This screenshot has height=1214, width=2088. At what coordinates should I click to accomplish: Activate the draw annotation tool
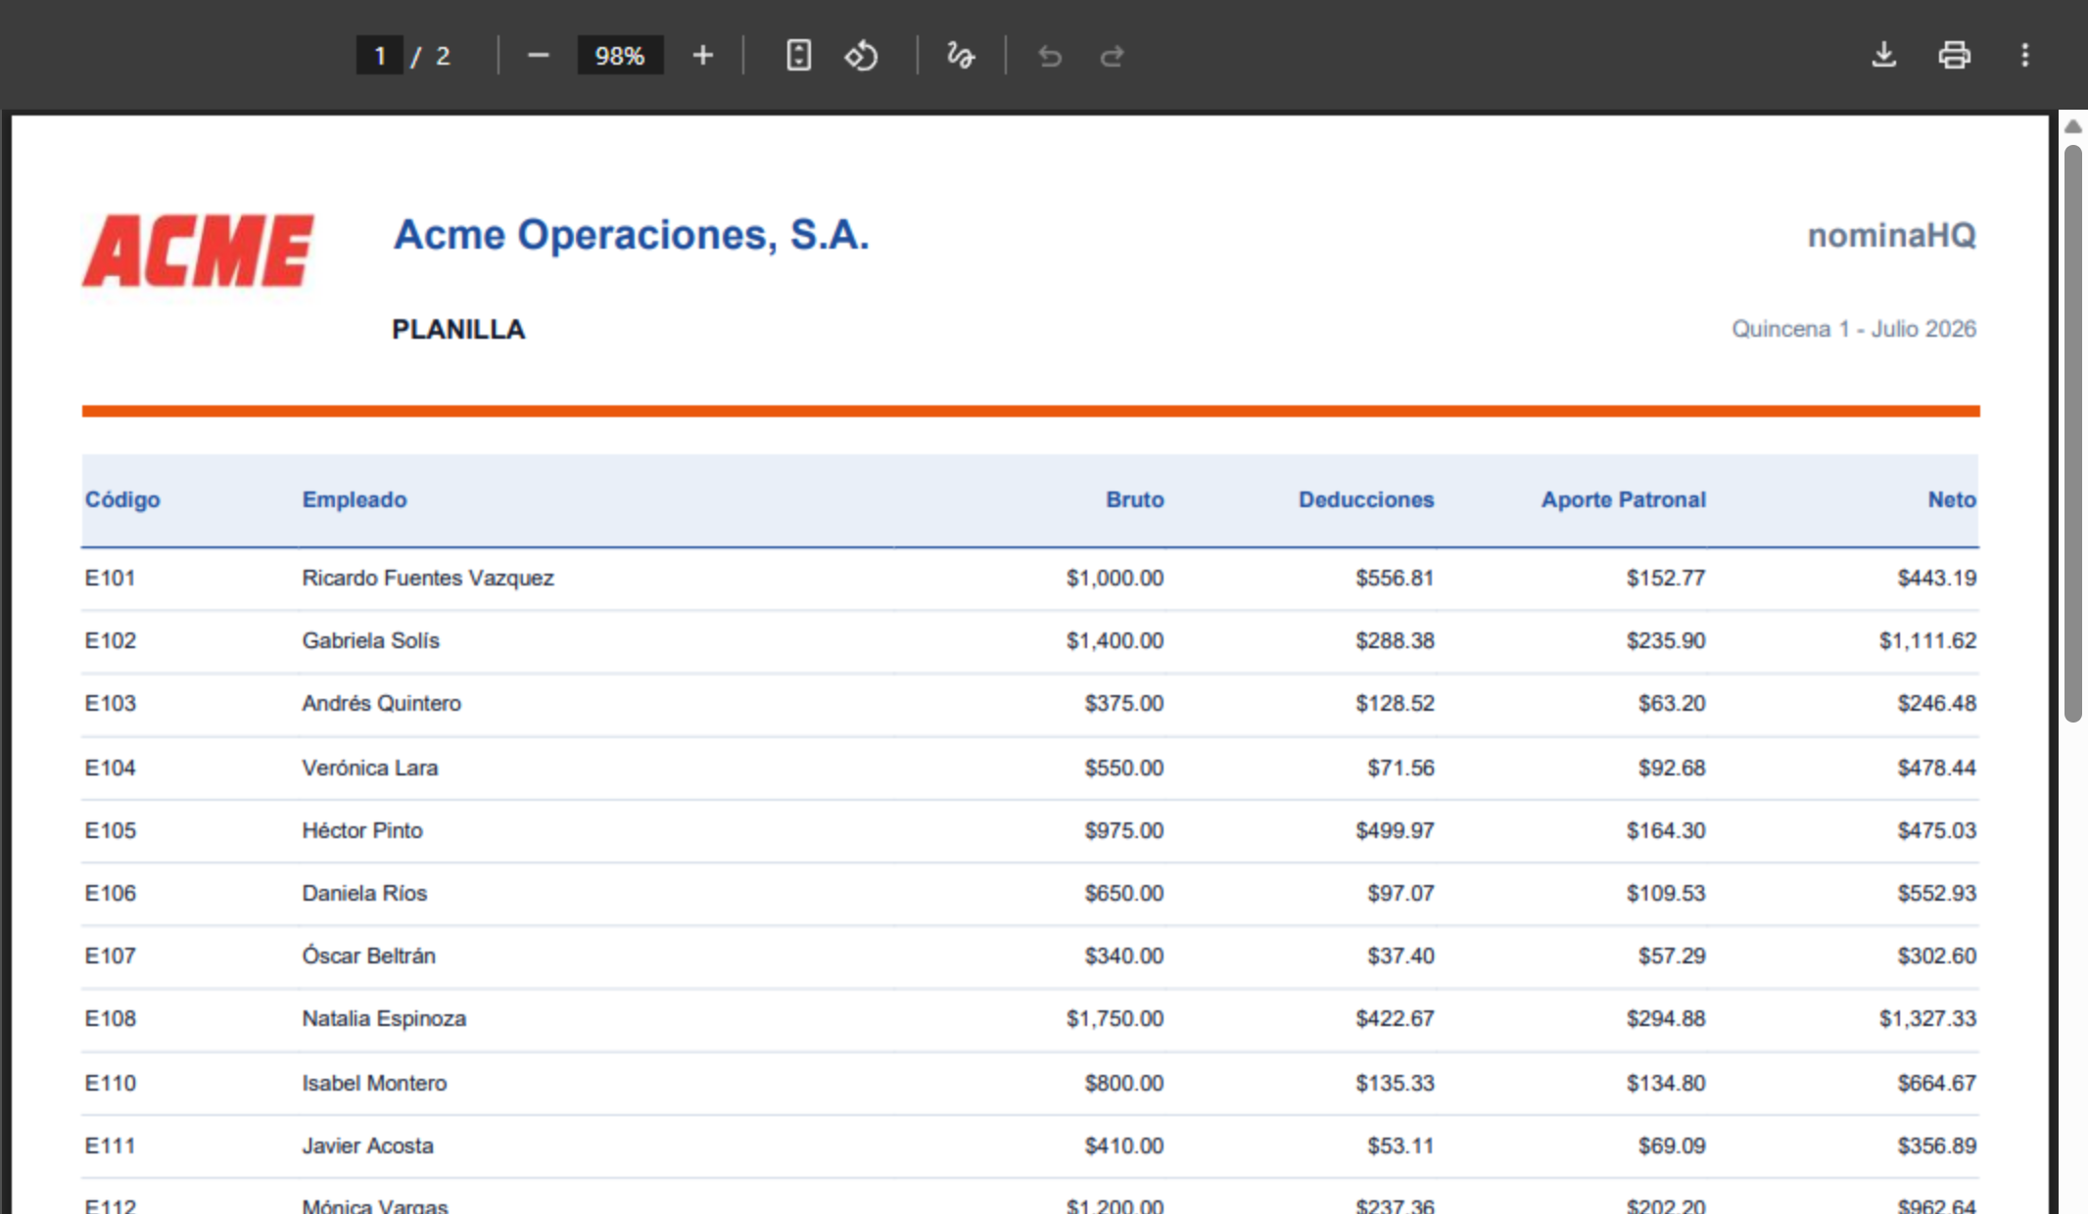[961, 56]
